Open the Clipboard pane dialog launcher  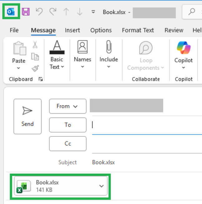coord(41,79)
